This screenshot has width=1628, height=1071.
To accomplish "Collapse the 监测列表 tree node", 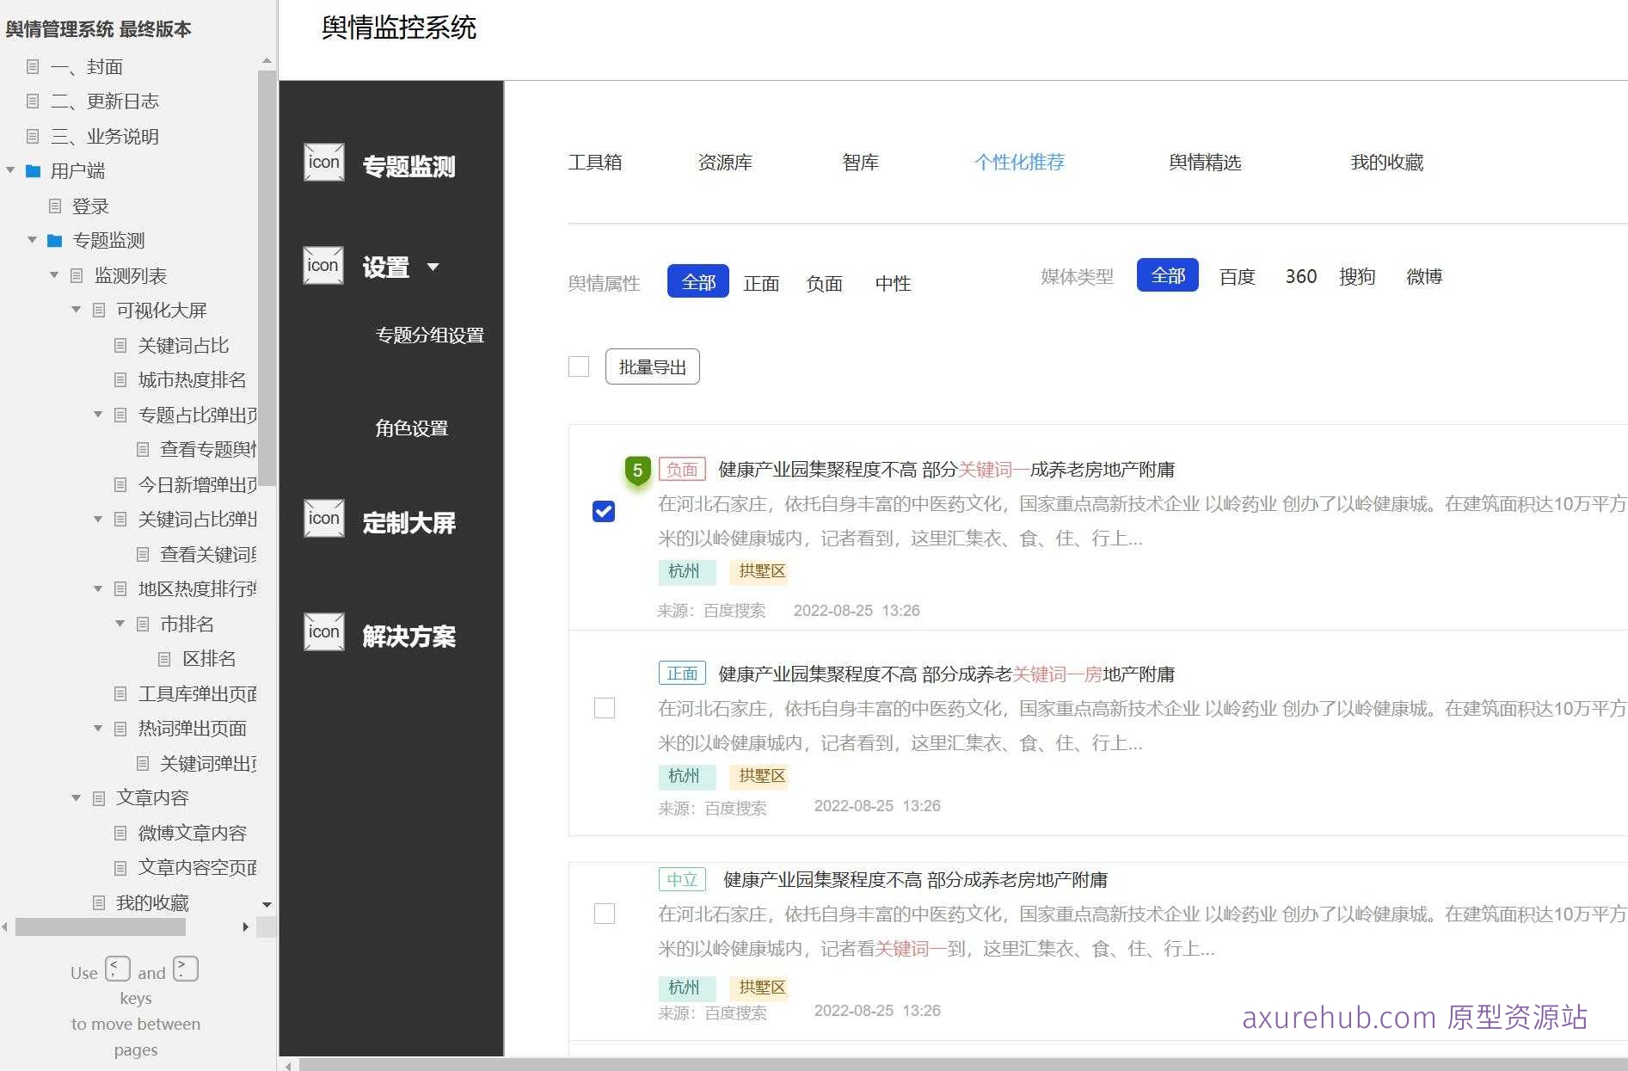I will click(55, 275).
